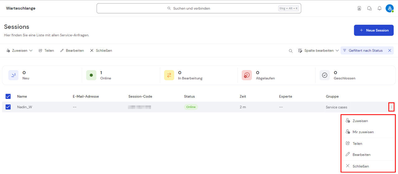Uncheck the Nadin_W row checkbox
Image resolution: width=398 pixels, height=174 pixels.
point(8,107)
